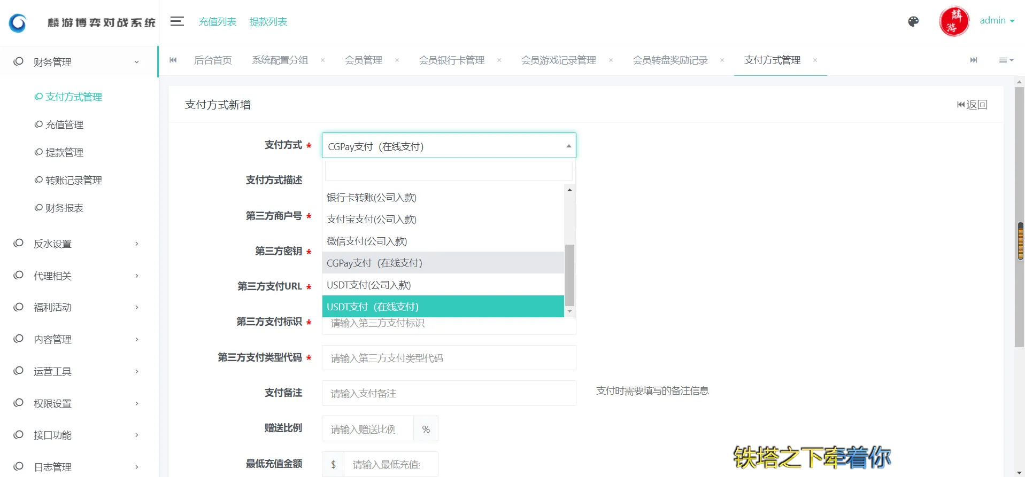The image size is (1025, 477).
Task: Close the 会员管理 tab
Action: coord(397,60)
